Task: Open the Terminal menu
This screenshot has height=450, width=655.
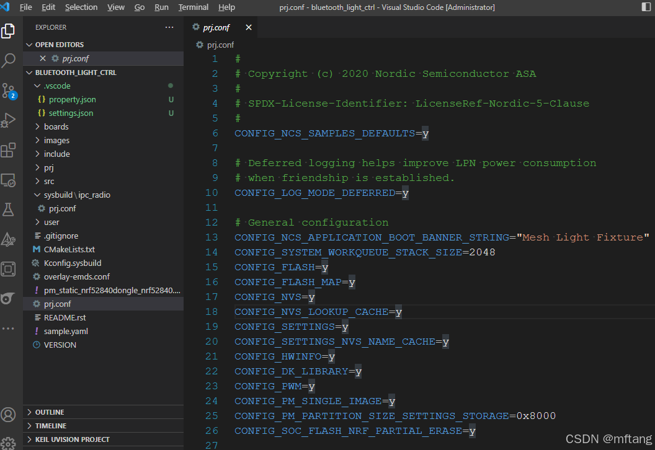Action: click(193, 7)
